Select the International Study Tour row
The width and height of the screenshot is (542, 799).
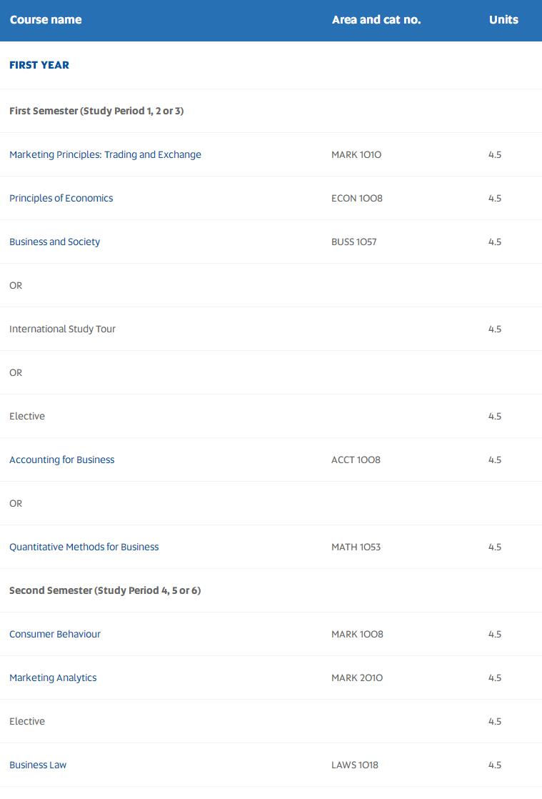[271, 329]
